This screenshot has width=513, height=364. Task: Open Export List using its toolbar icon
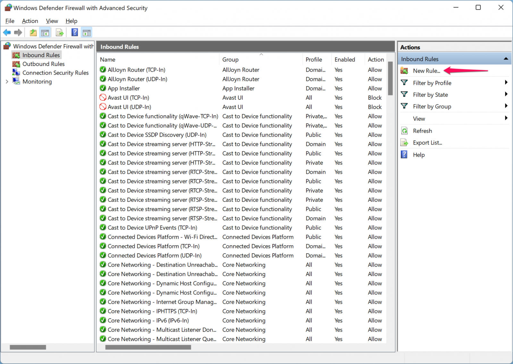point(60,32)
